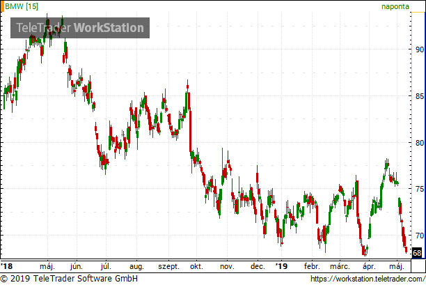
Task: Click the 70 price axis label
Action: pos(420,236)
